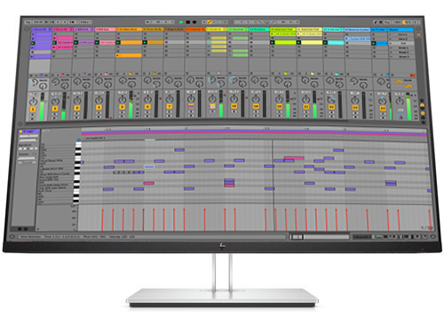
Task: Click the first red velocity marker
Action: tap(102, 219)
